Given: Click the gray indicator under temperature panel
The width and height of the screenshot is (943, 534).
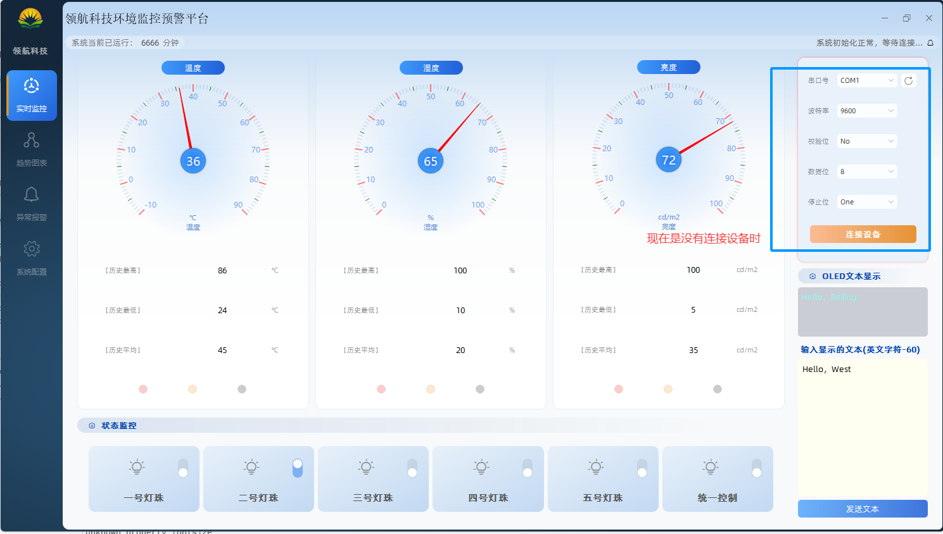Looking at the screenshot, I should pyautogui.click(x=242, y=389).
